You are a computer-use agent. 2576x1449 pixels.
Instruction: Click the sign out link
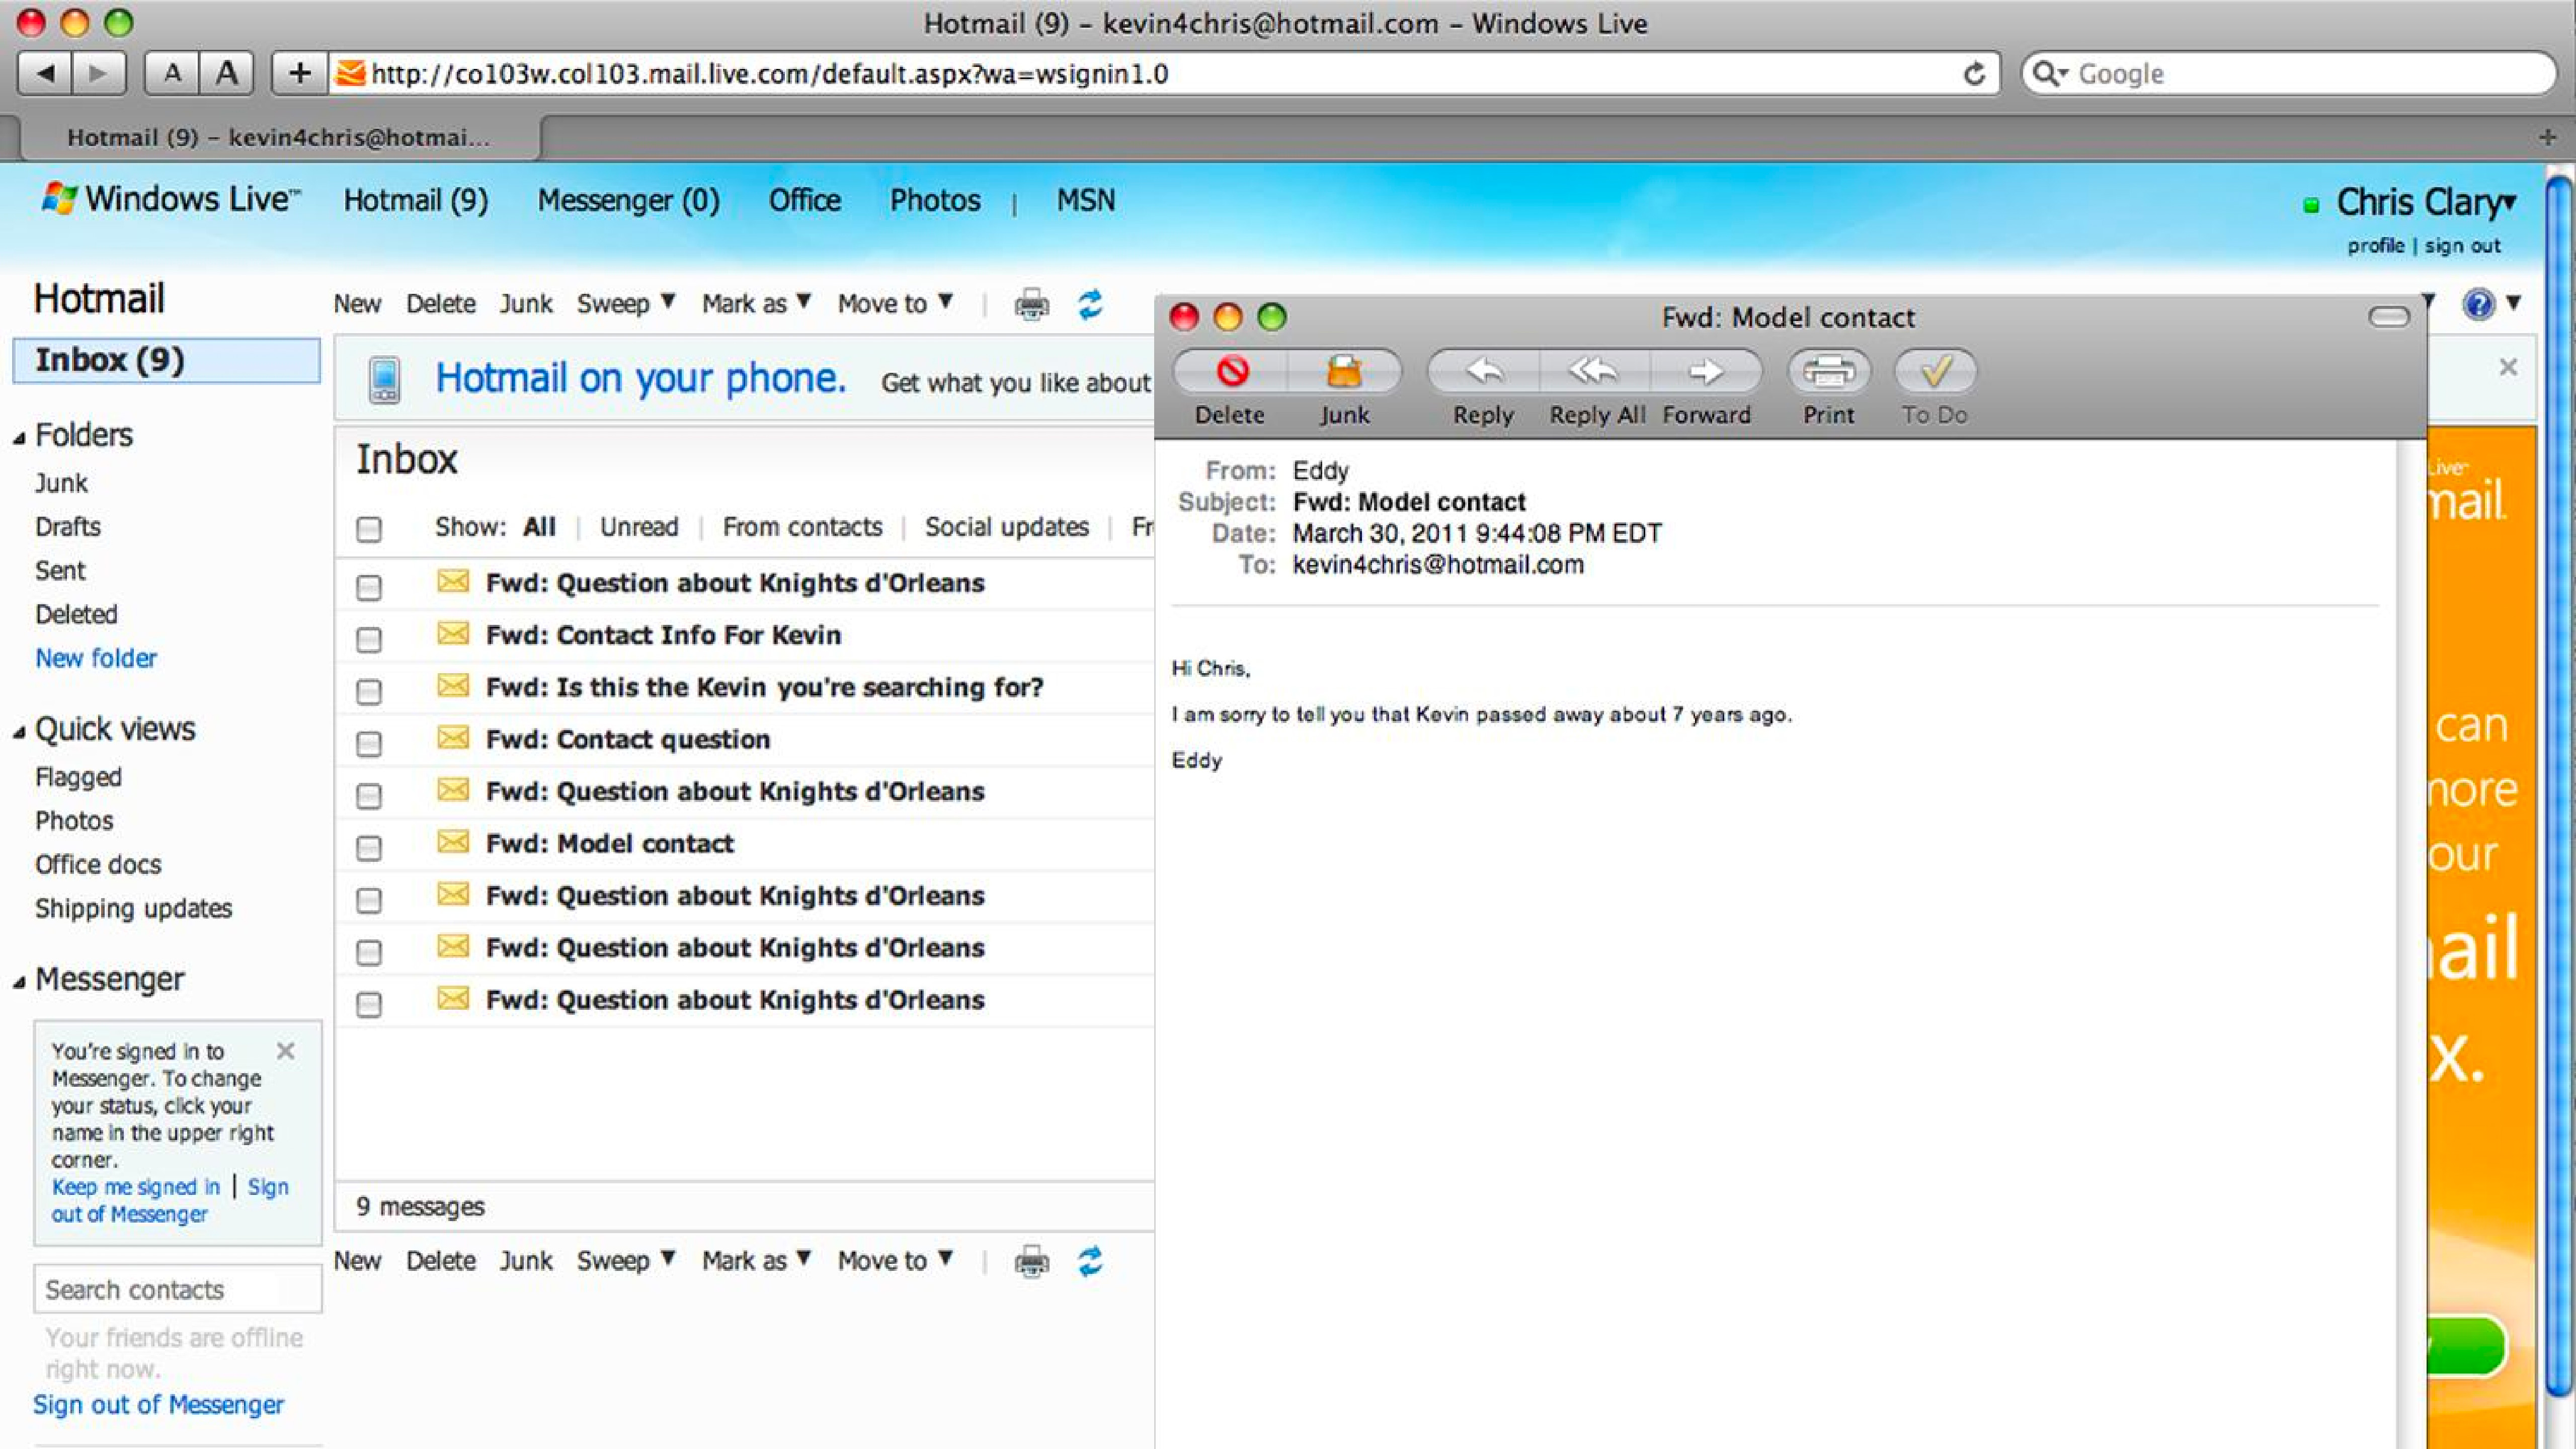tap(2462, 246)
